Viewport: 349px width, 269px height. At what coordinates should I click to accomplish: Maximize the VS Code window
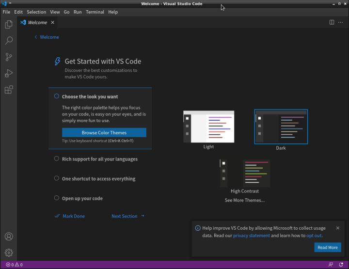(339, 4)
